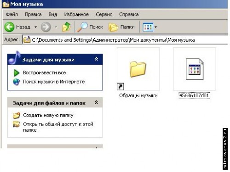Click the greyed Forward arrow button
This screenshot has width=230, height=172.
coord(46,27)
